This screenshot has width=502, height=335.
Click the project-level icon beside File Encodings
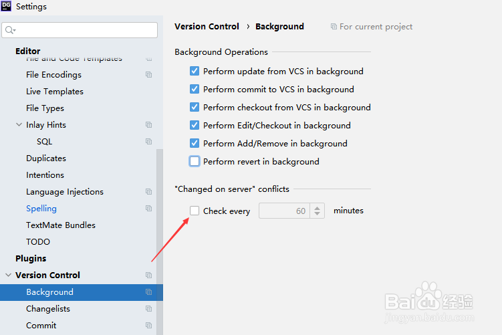148,75
